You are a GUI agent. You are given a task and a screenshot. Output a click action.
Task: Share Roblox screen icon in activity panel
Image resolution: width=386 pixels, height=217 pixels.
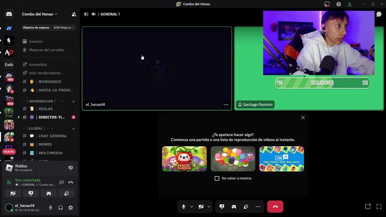71,168
